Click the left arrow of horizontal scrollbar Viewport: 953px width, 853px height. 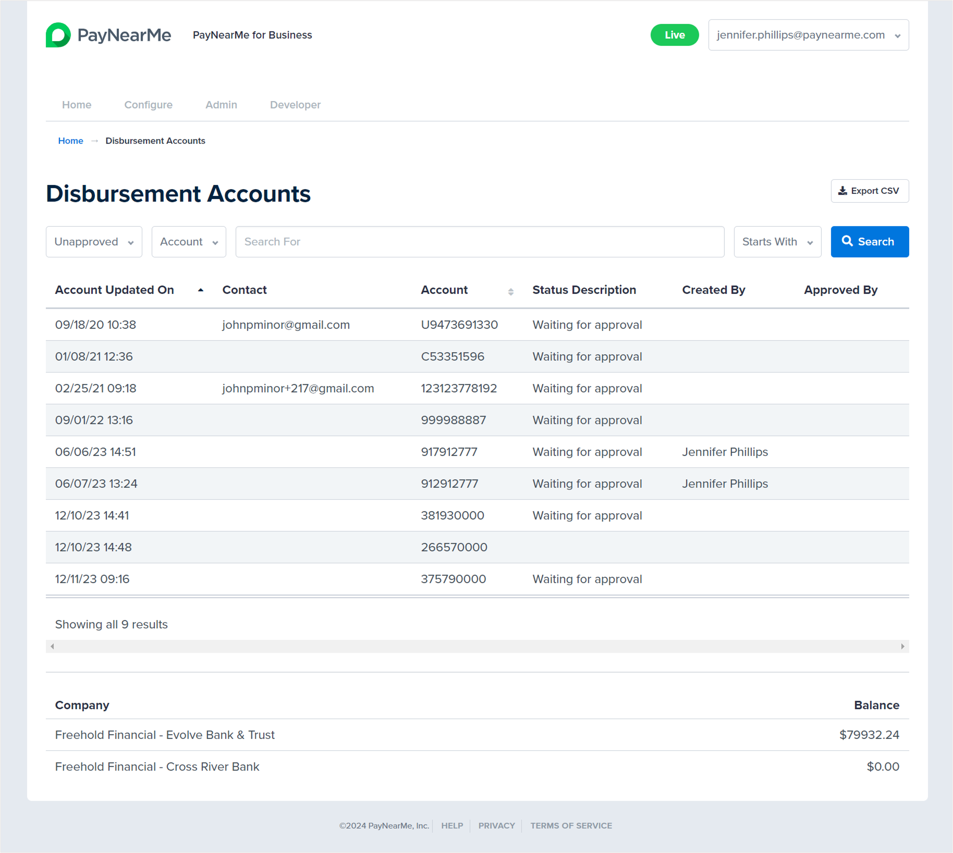(52, 646)
